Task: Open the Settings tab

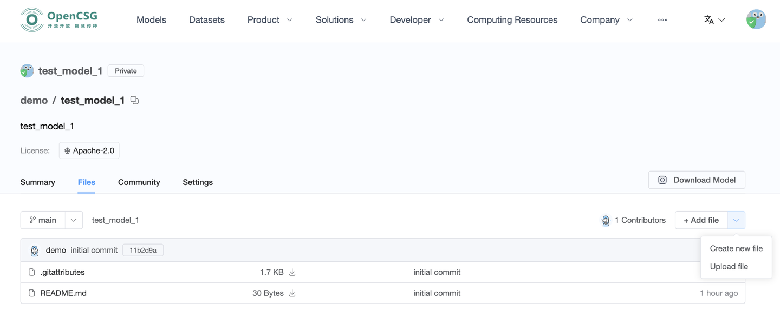Action: coord(198,182)
